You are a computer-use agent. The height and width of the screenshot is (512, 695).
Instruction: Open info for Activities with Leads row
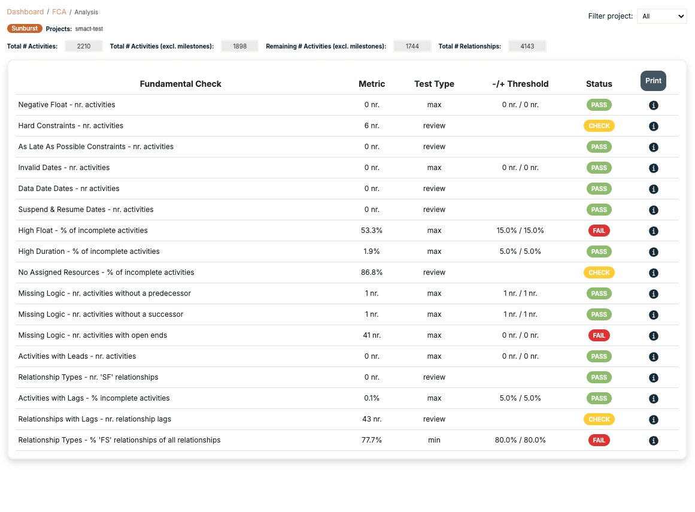pyautogui.click(x=653, y=357)
